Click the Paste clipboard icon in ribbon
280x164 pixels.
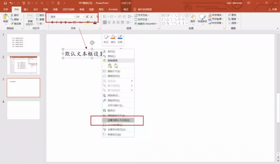(x=6, y=17)
